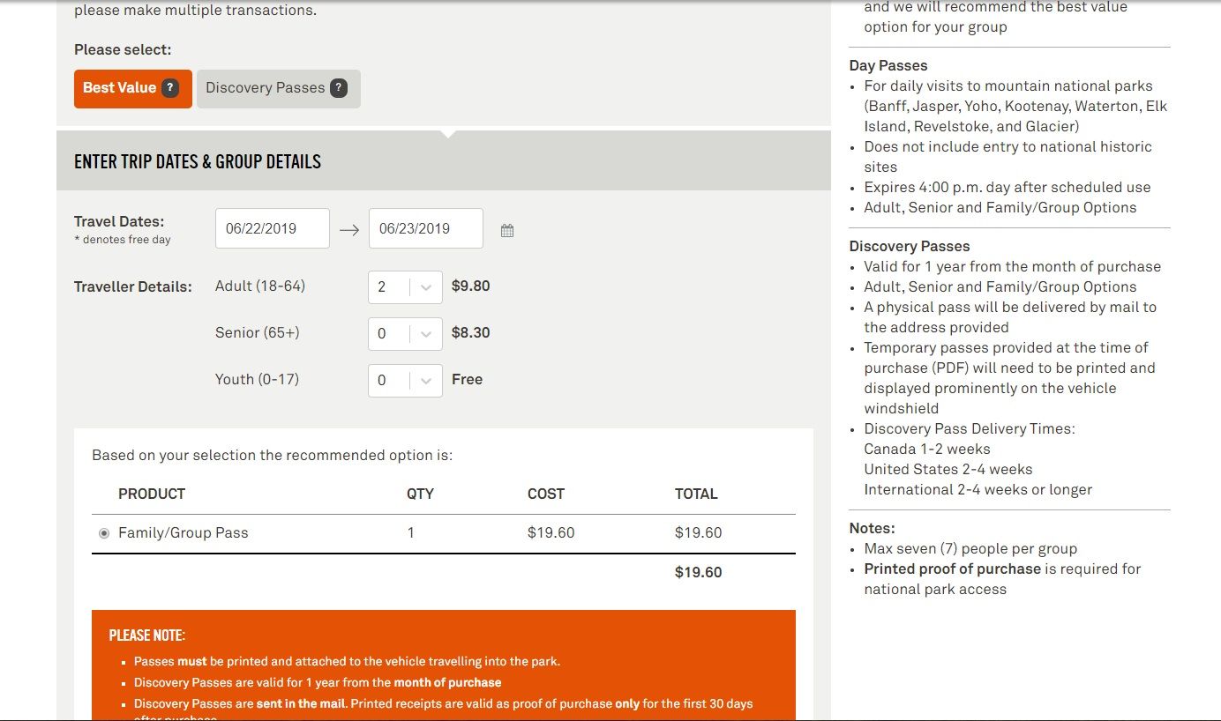Click the Senior quantity value 0
The image size is (1221, 721).
[383, 334]
